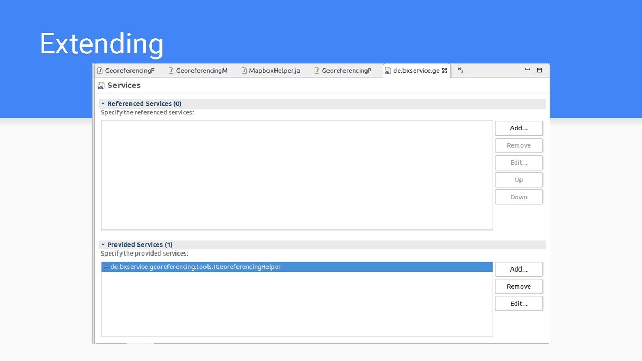Click the IGeoreferencingHelper service interface icon

(106, 267)
